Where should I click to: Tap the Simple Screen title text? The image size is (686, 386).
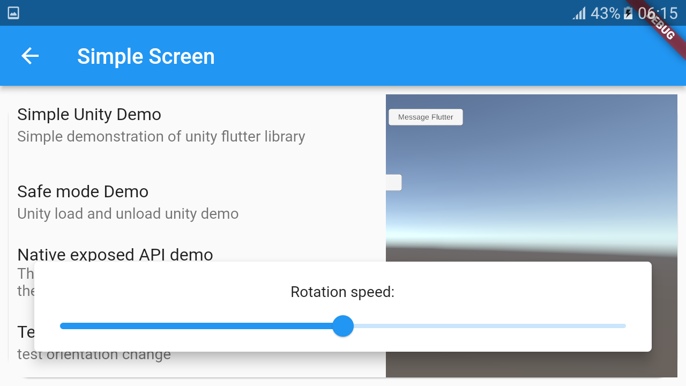pos(146,56)
